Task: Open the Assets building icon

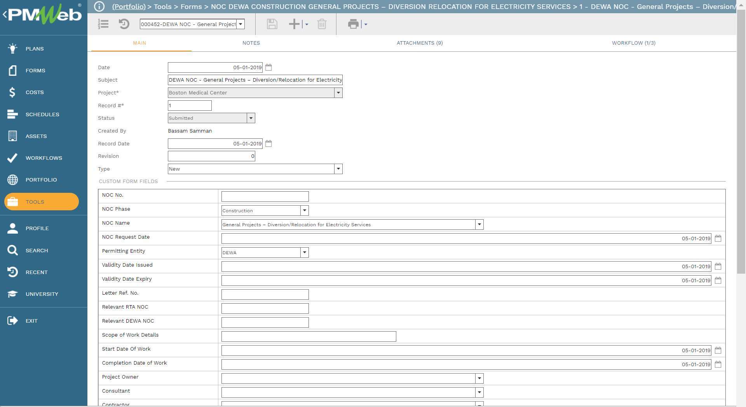Action: coord(12,136)
